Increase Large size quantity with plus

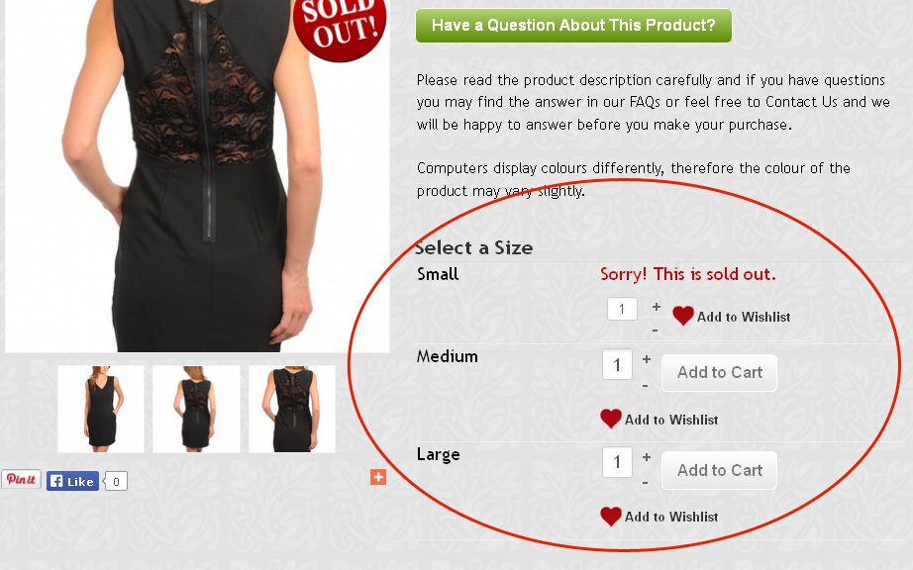point(647,457)
